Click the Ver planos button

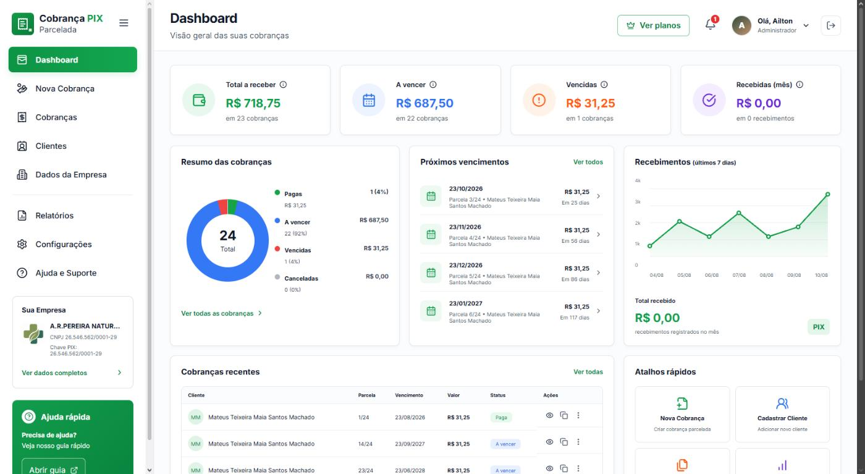[653, 25]
